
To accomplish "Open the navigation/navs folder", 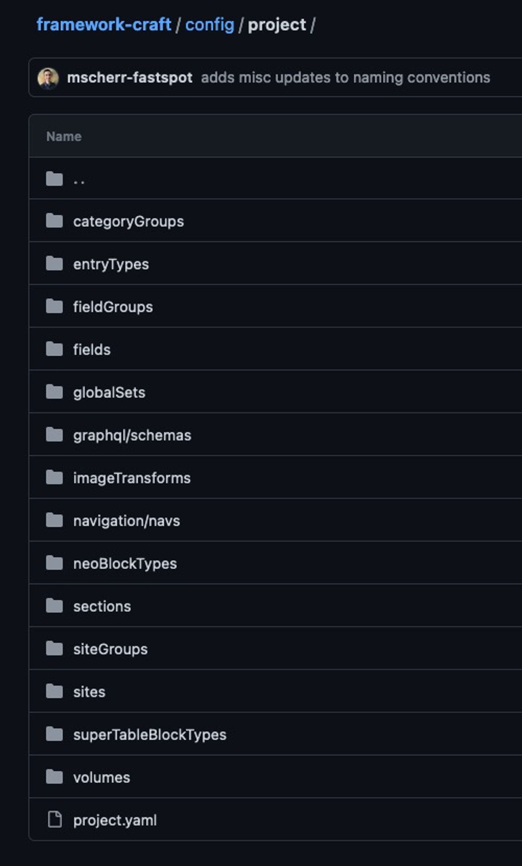I will 127,521.
